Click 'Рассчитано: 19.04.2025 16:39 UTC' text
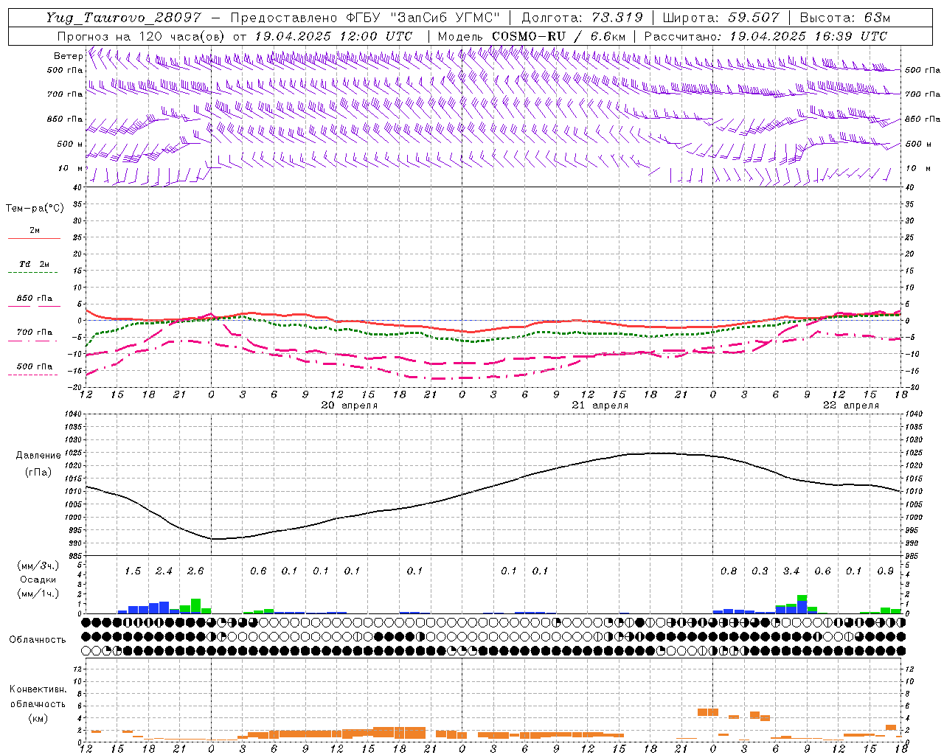This screenshot has height=755, width=944. 766,36
